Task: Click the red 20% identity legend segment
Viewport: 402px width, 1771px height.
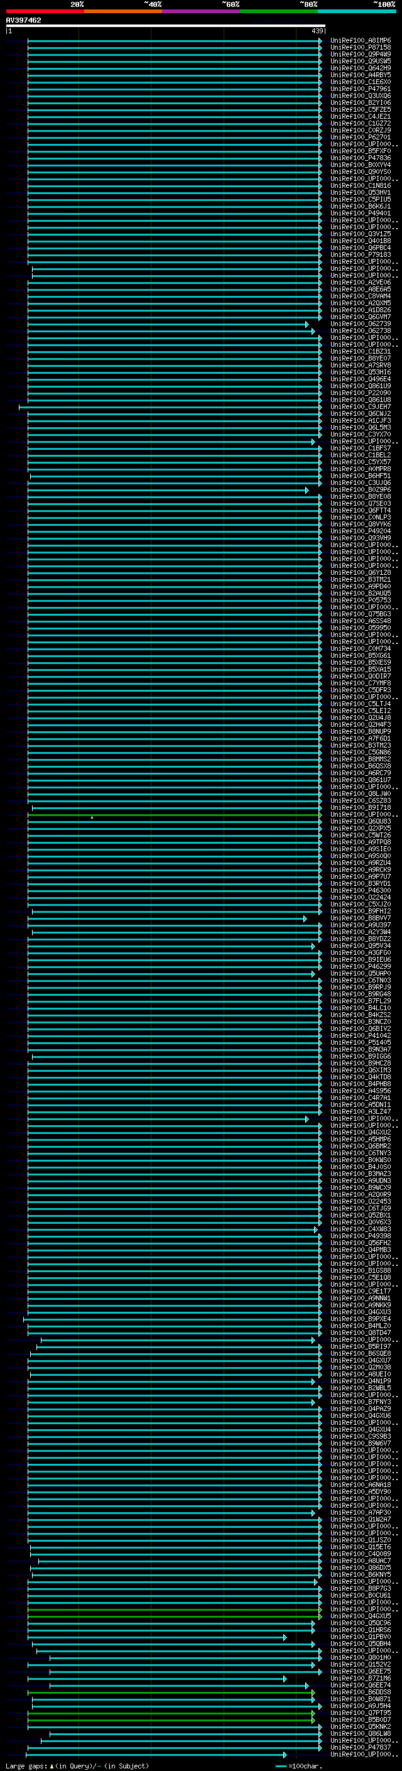Action: pyautogui.click(x=45, y=11)
